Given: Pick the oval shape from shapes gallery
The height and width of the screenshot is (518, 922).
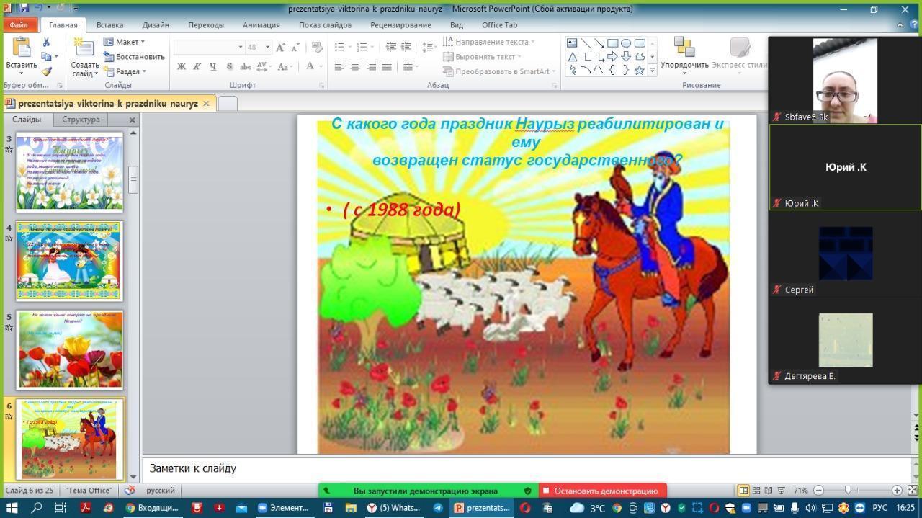Looking at the screenshot, I should [626, 43].
